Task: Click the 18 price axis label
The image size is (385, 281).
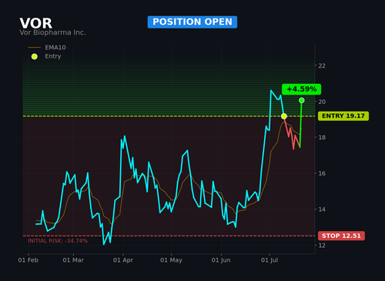Action: pyautogui.click(x=322, y=138)
